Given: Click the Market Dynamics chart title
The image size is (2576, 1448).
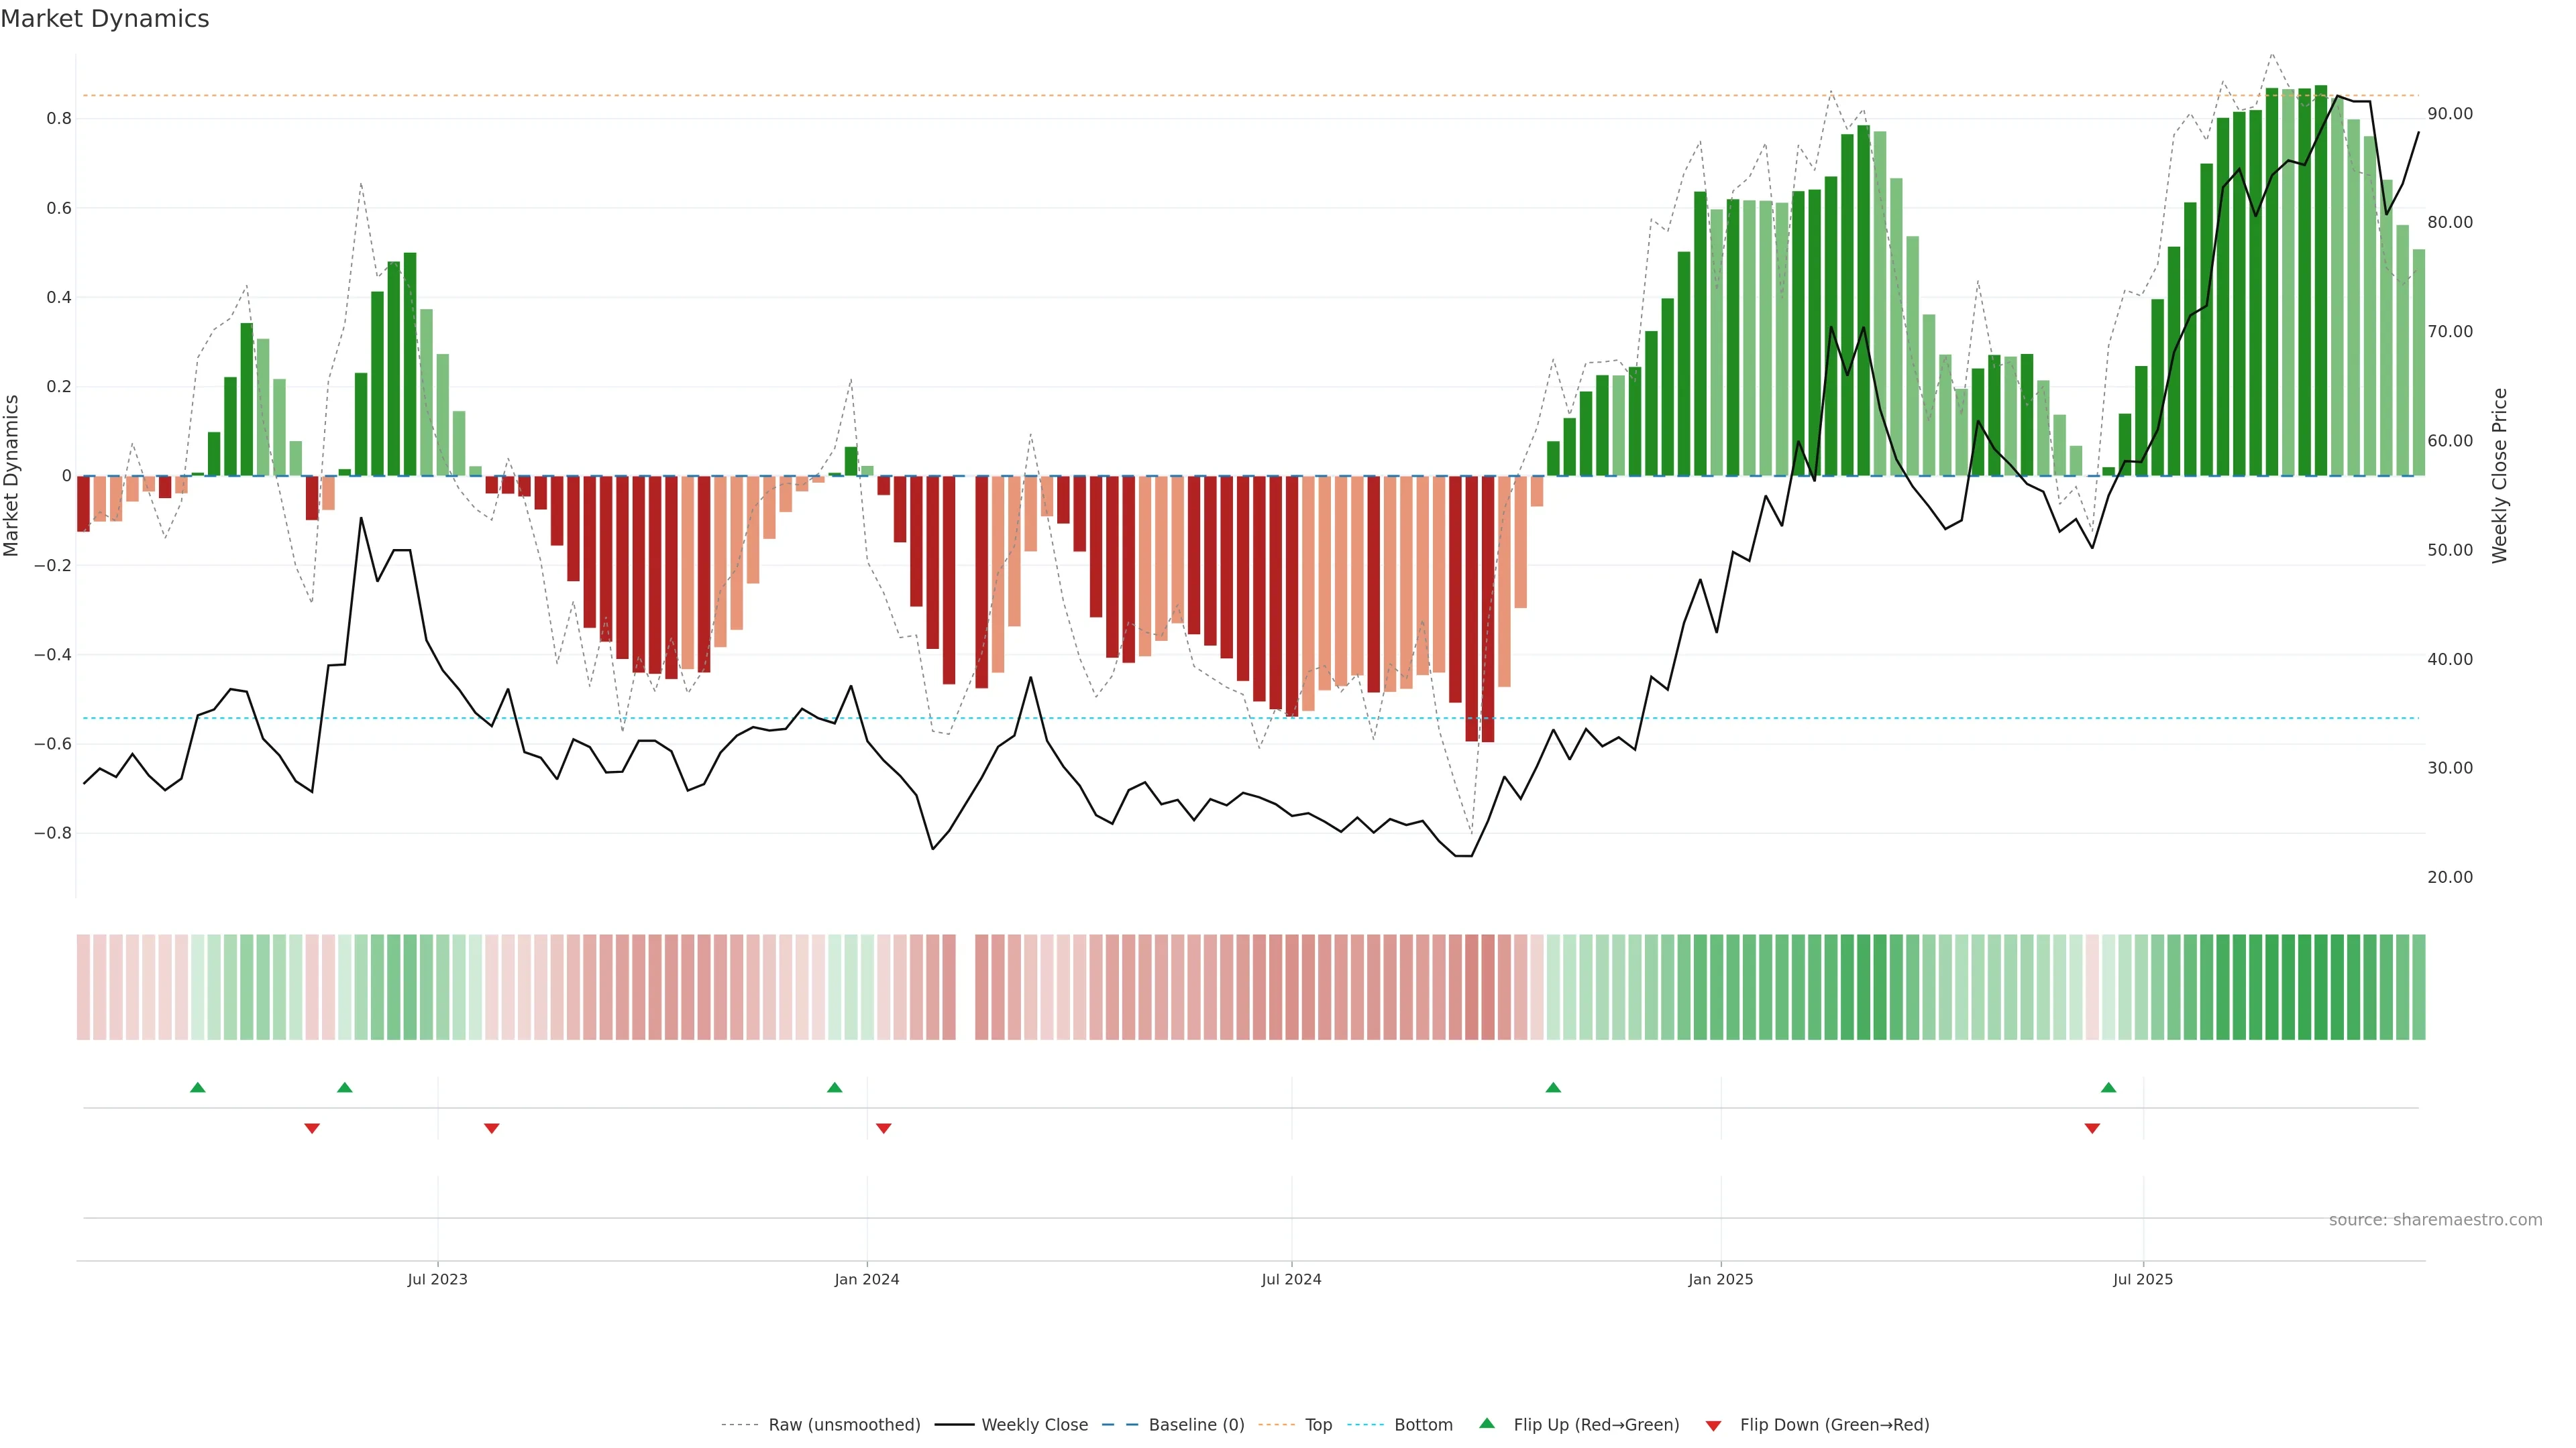Looking at the screenshot, I should pos(105,19).
